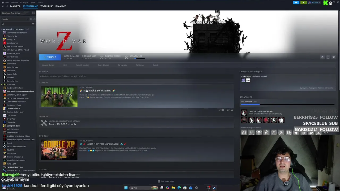Image resolution: width=340 pixels, height=191 pixels.
Task: Open the Lunar New Year Double XP thumbnail
Action: pos(59,150)
